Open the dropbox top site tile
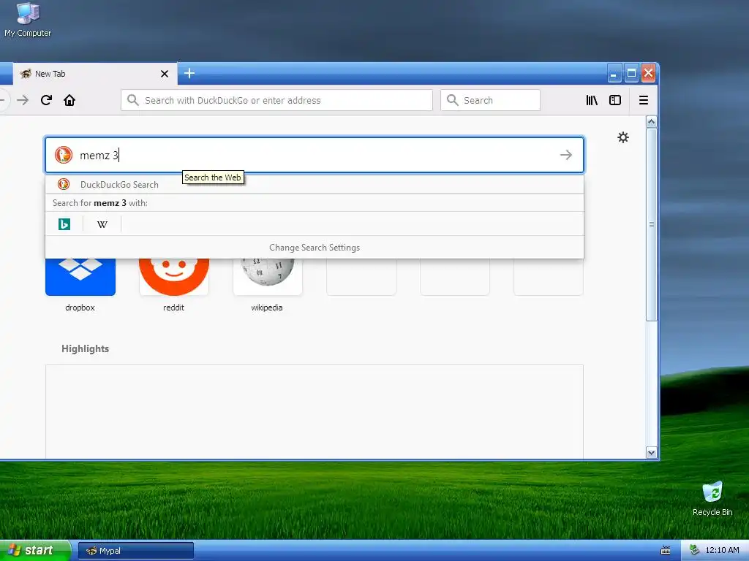Viewport: 749px width, 561px height. (80, 277)
